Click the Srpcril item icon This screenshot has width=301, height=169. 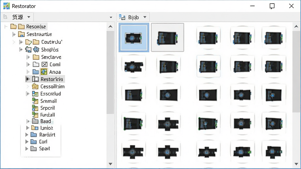(35, 108)
